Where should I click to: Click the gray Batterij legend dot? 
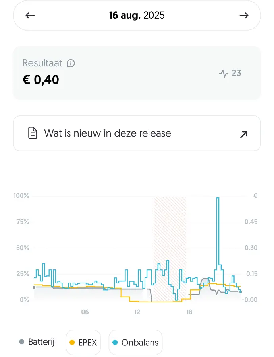[x=22, y=342]
